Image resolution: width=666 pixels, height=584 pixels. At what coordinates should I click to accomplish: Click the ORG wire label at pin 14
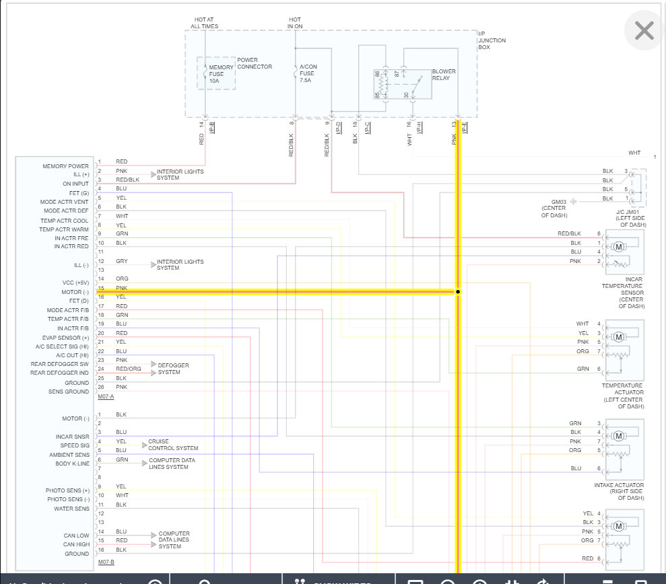pos(122,279)
